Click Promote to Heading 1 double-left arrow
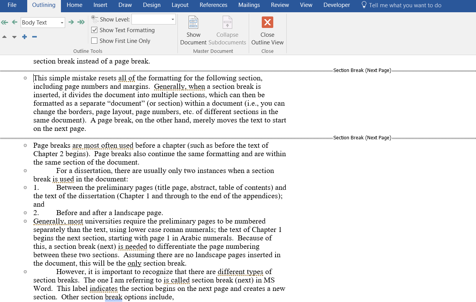This screenshot has width=476, height=302. [5, 22]
